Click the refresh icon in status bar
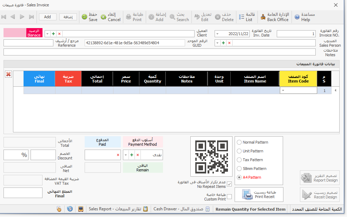The width and height of the screenshot is (347, 217). tap(70, 209)
